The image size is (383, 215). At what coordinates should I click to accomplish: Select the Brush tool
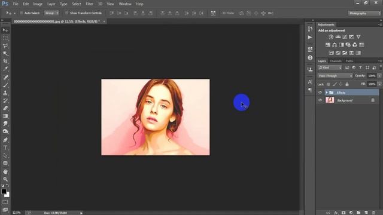(x=5, y=85)
